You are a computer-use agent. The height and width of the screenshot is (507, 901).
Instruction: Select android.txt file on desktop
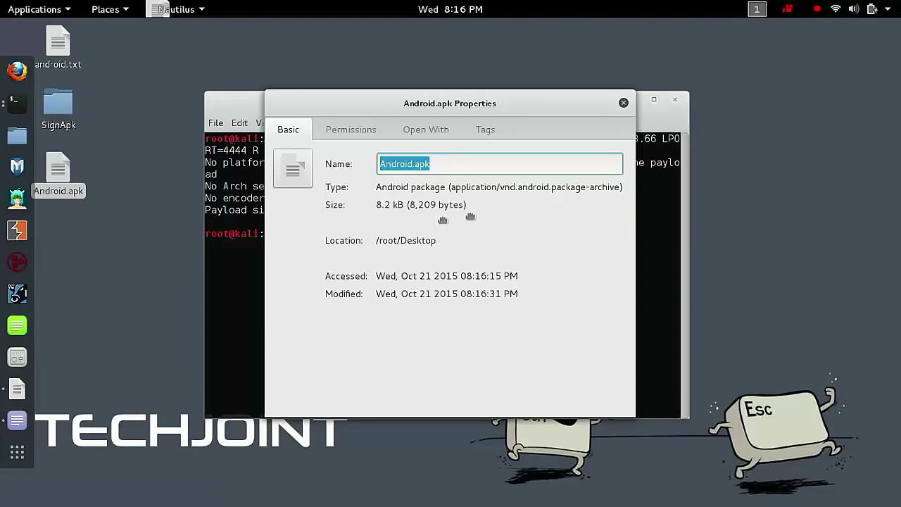[58, 48]
